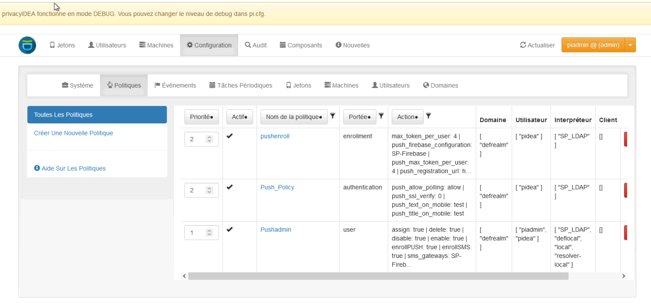The height and width of the screenshot is (304, 651).
Task: Sort by Priorité column button
Action: (x=201, y=117)
